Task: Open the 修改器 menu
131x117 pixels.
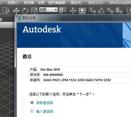Action: pos(29,3)
